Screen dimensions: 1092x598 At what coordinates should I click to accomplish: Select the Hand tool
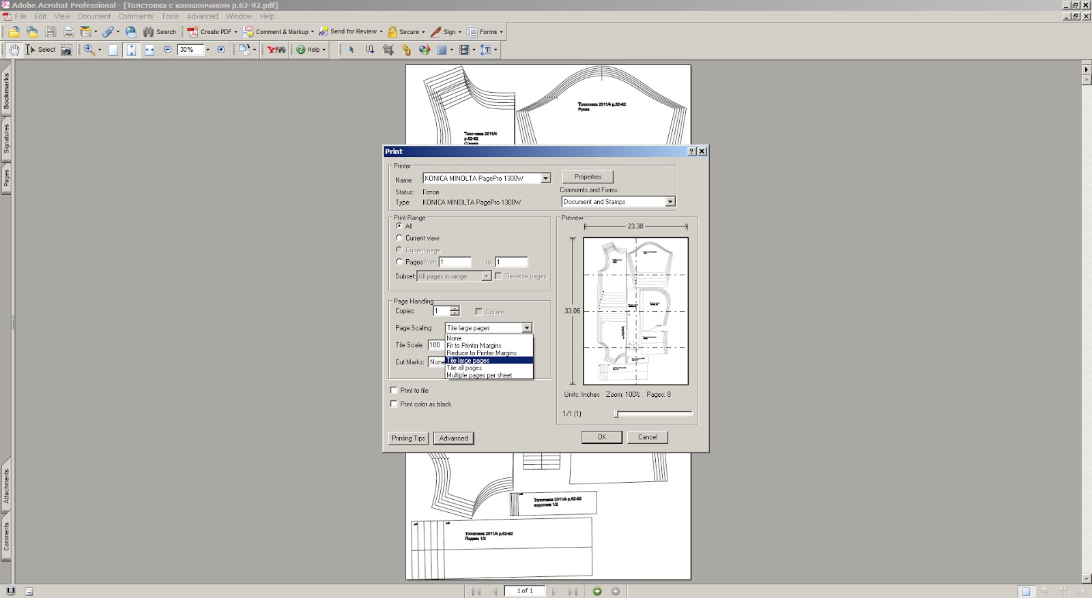click(x=14, y=50)
